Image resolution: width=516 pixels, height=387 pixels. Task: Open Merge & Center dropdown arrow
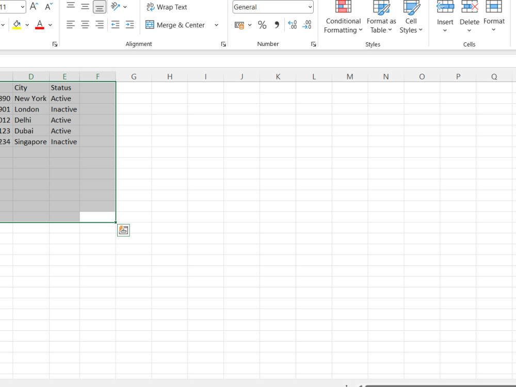click(216, 25)
